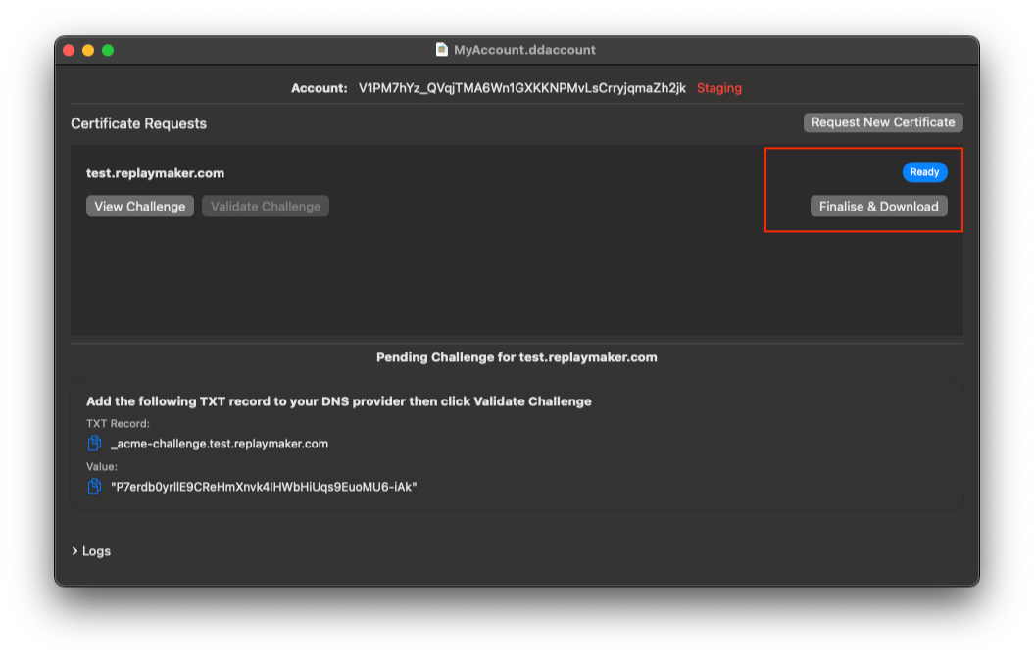Click the account ID string
This screenshot has width=1034, height=658.
[x=522, y=88]
